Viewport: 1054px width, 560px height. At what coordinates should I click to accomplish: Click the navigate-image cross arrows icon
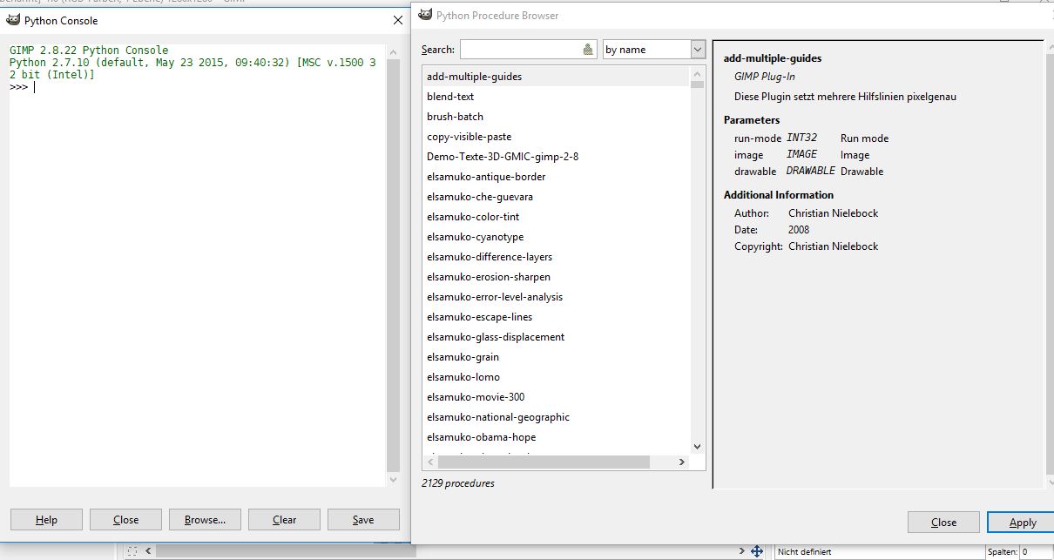tap(757, 551)
